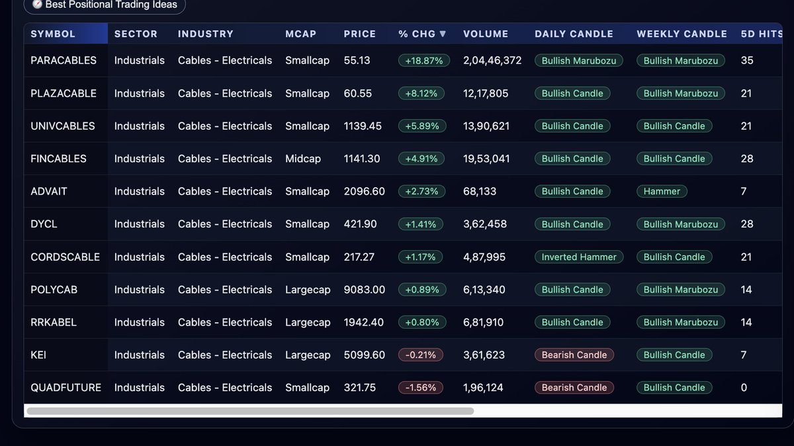794x446 pixels.
Task: Click the +0.80% change badge
Action: [x=422, y=322]
